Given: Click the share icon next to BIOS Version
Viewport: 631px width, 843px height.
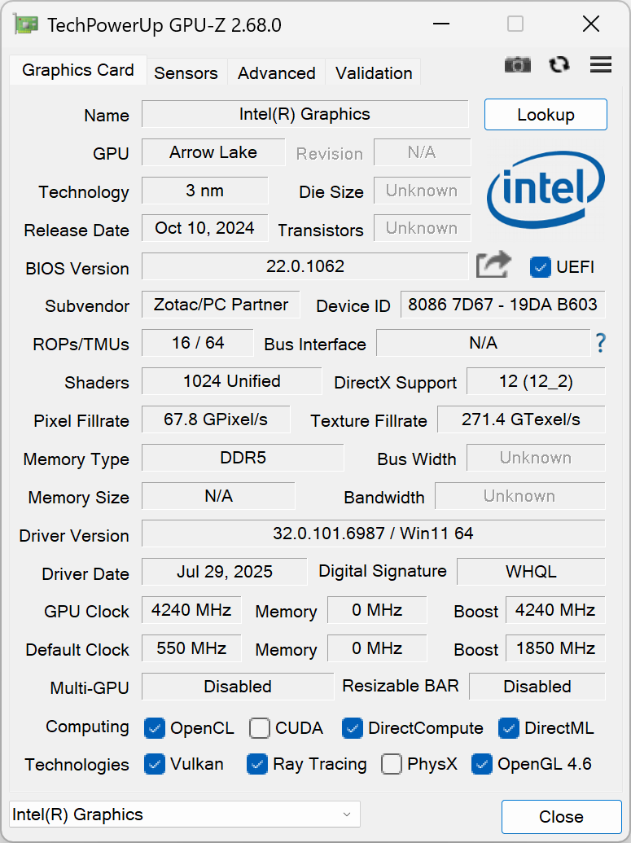Looking at the screenshot, I should 493,265.
